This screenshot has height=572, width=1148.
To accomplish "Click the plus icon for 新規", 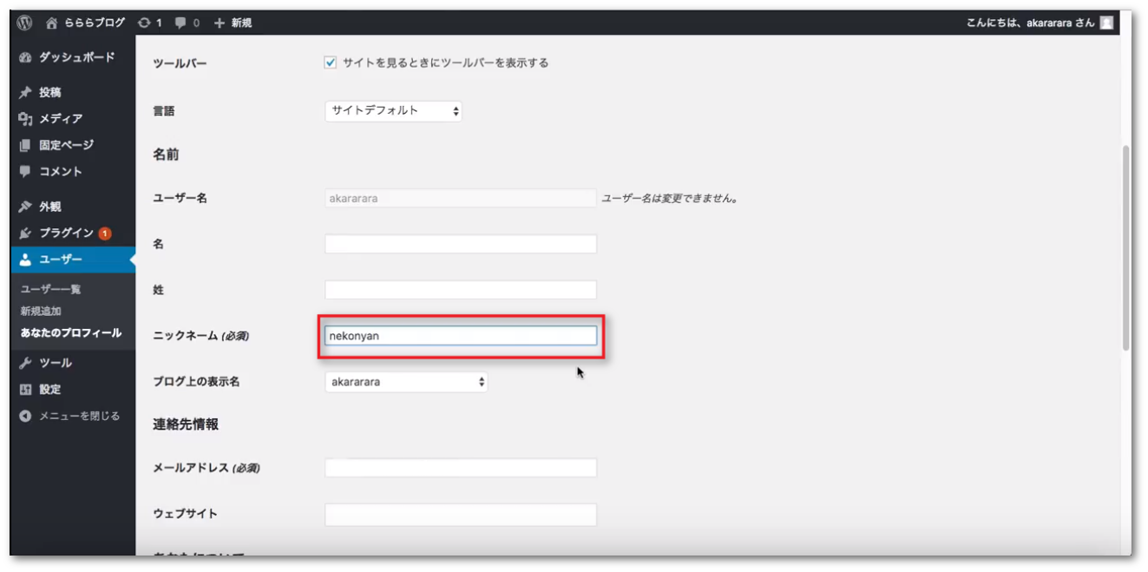I will pos(220,23).
